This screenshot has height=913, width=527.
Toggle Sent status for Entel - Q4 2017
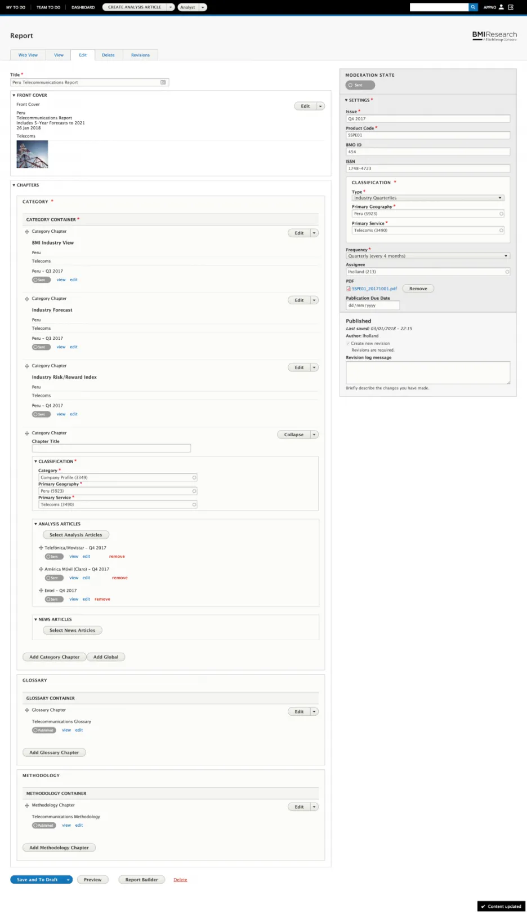[x=54, y=599]
